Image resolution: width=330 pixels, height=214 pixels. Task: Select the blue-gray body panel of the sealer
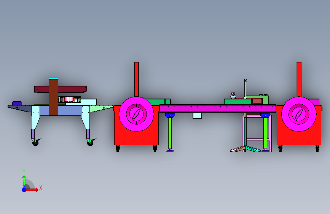(70, 110)
